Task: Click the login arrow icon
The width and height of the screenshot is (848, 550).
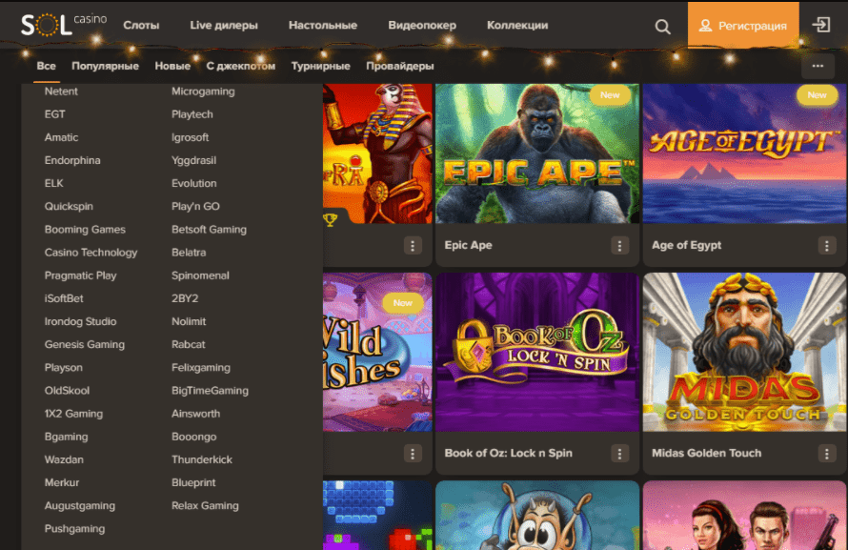Action: click(x=821, y=25)
